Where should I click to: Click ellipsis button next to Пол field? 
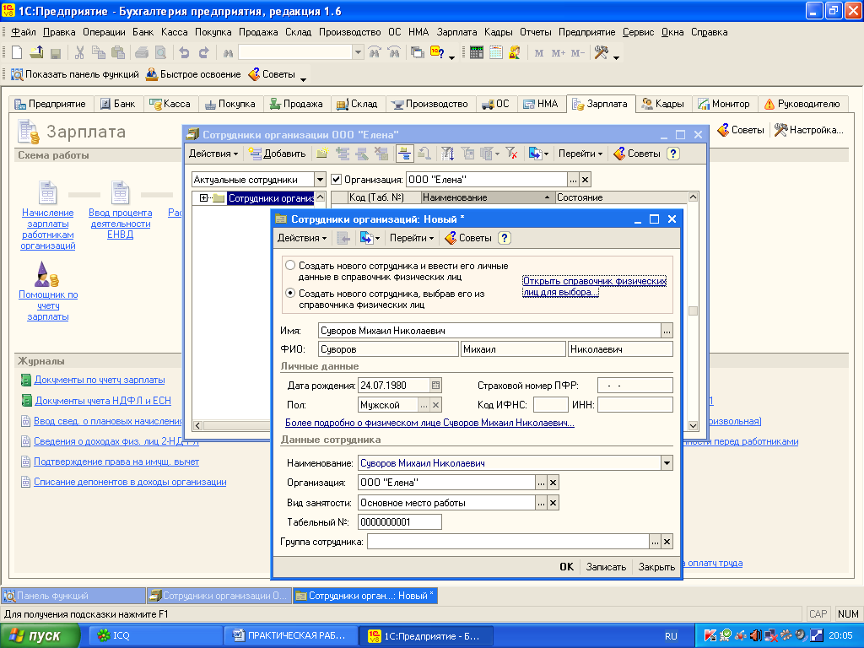[424, 405]
